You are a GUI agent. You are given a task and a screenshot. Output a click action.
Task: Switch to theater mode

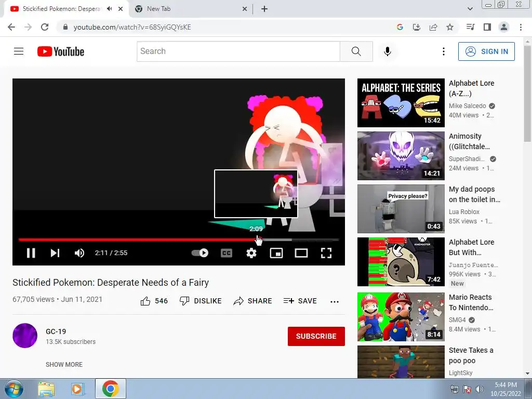pyautogui.click(x=301, y=253)
